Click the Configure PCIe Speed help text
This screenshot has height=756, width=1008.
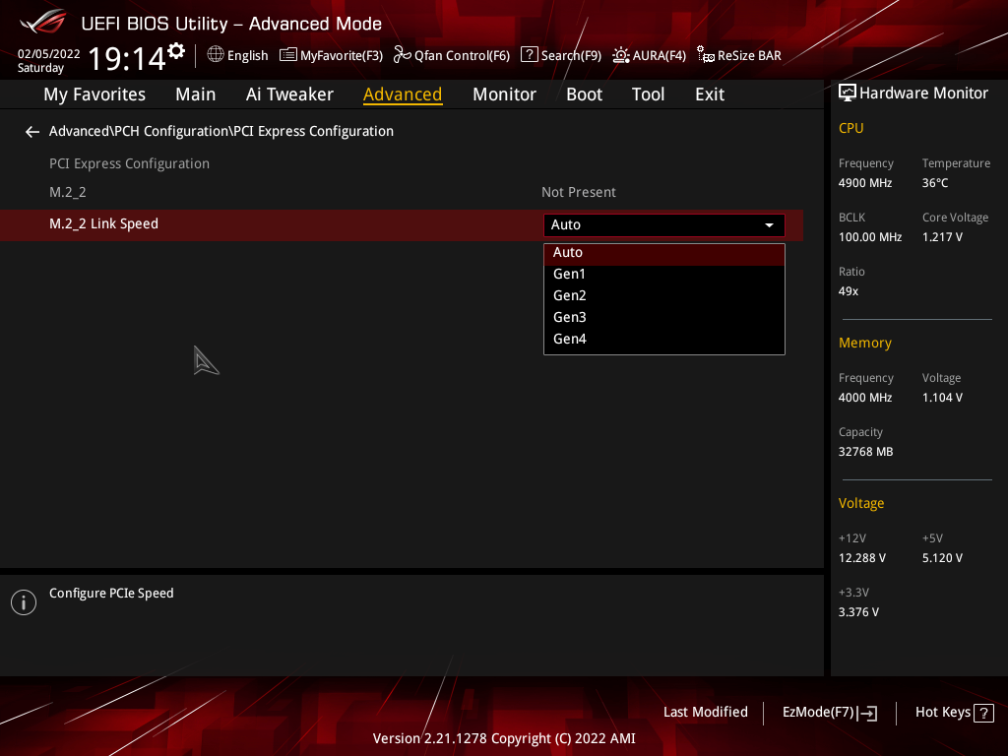(111, 594)
